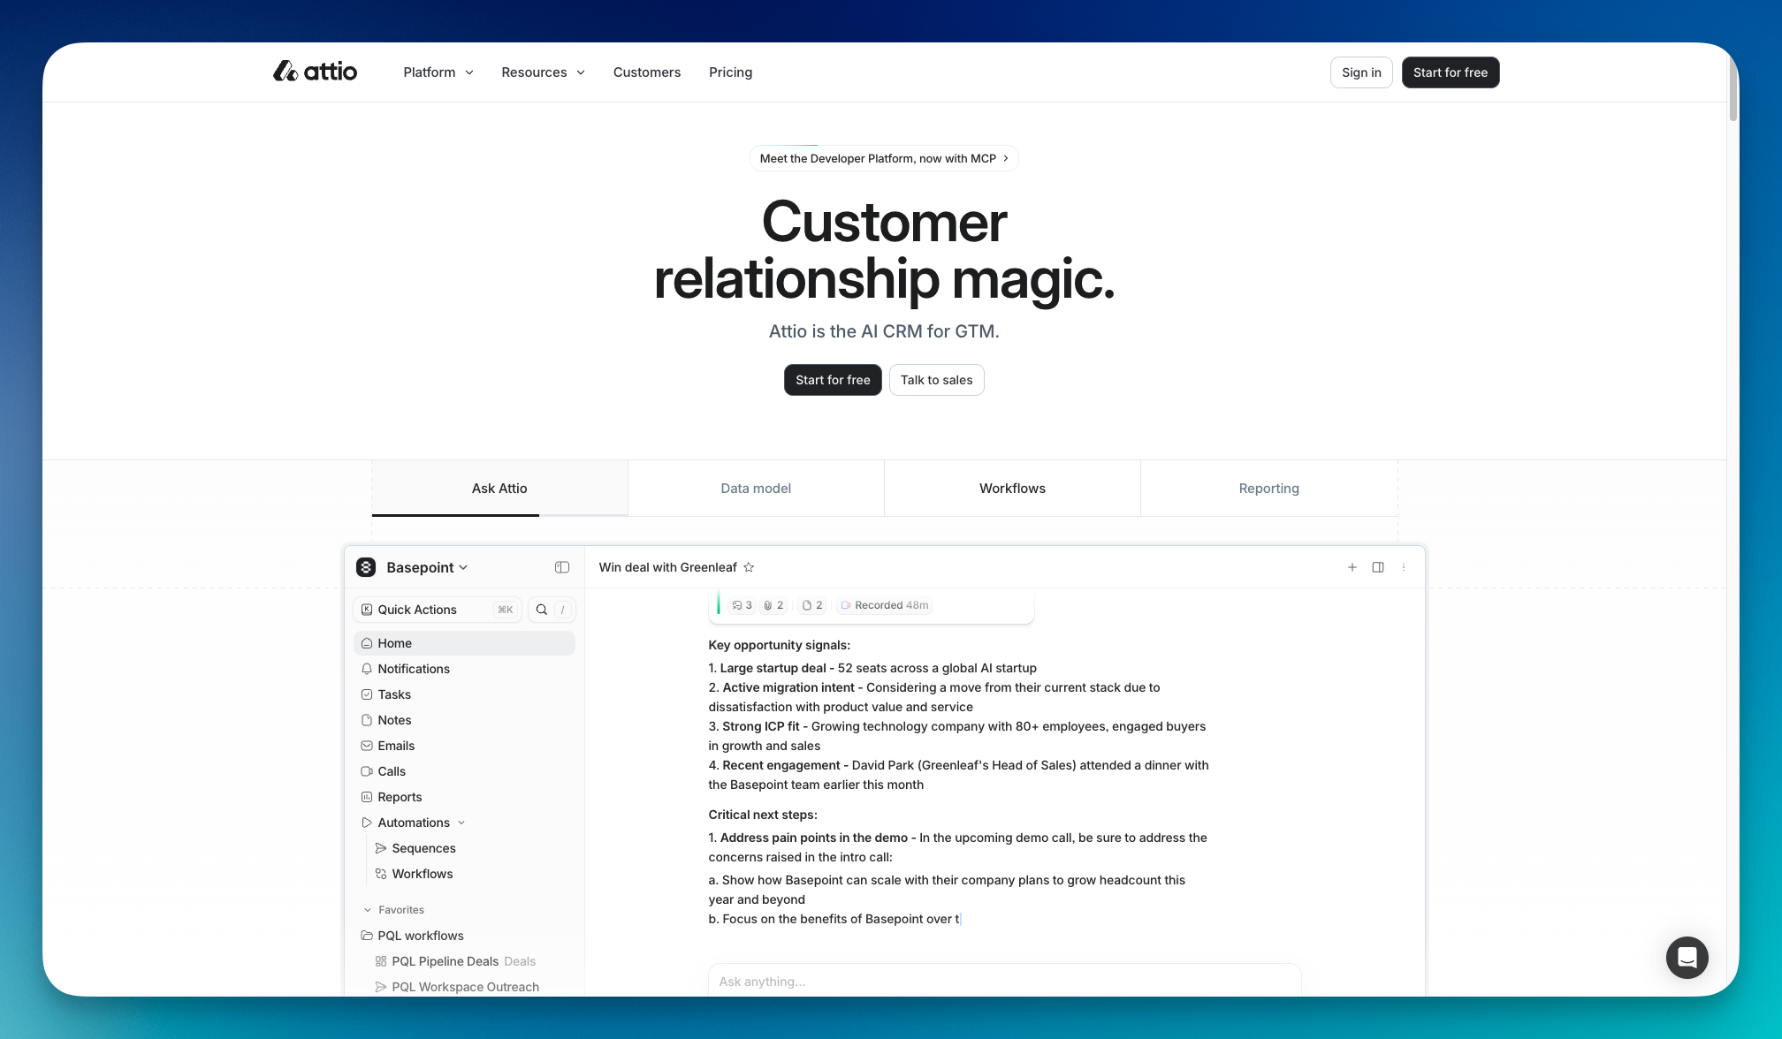
Task: Open Tasks in the sidebar
Action: pos(464,694)
